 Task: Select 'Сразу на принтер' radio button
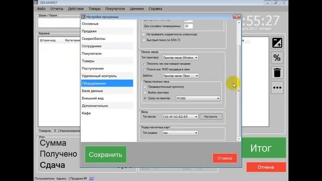coord(145,99)
